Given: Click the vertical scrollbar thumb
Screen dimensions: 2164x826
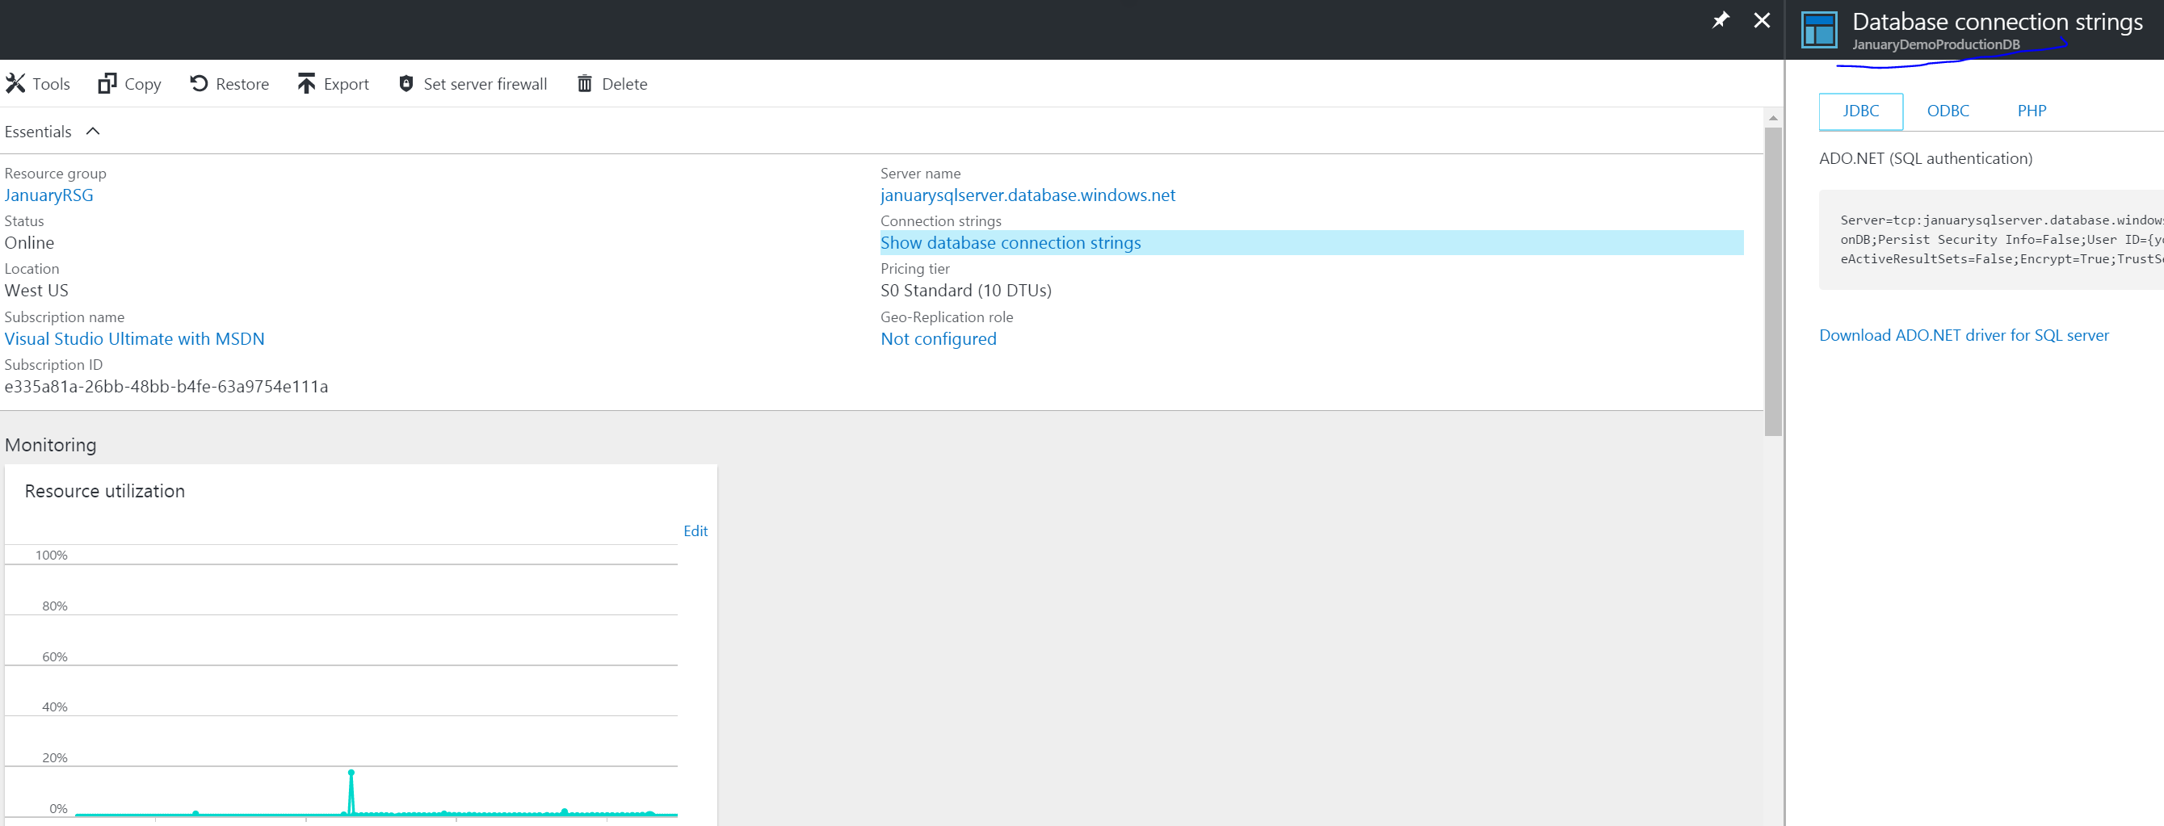Looking at the screenshot, I should click(x=1772, y=281).
